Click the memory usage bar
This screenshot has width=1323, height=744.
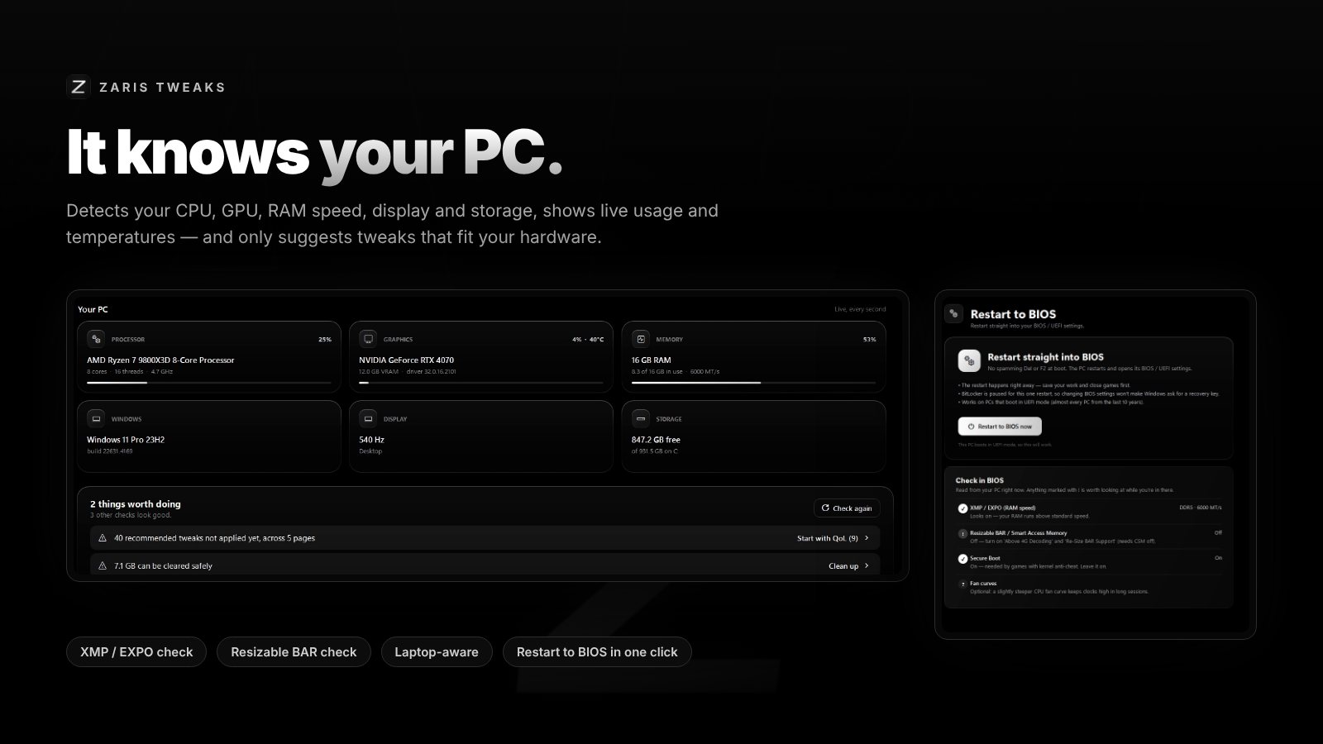click(x=753, y=383)
